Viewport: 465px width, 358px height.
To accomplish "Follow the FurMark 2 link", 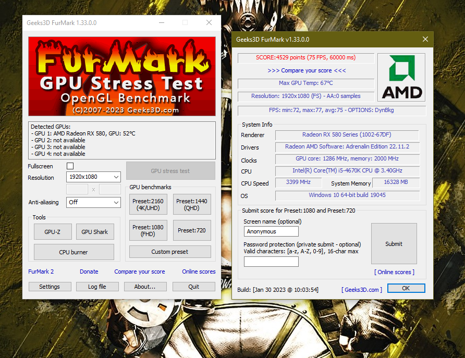I will coord(41,271).
